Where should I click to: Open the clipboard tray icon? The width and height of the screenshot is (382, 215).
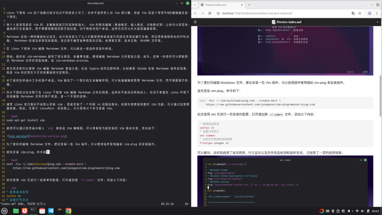tap(338, 211)
